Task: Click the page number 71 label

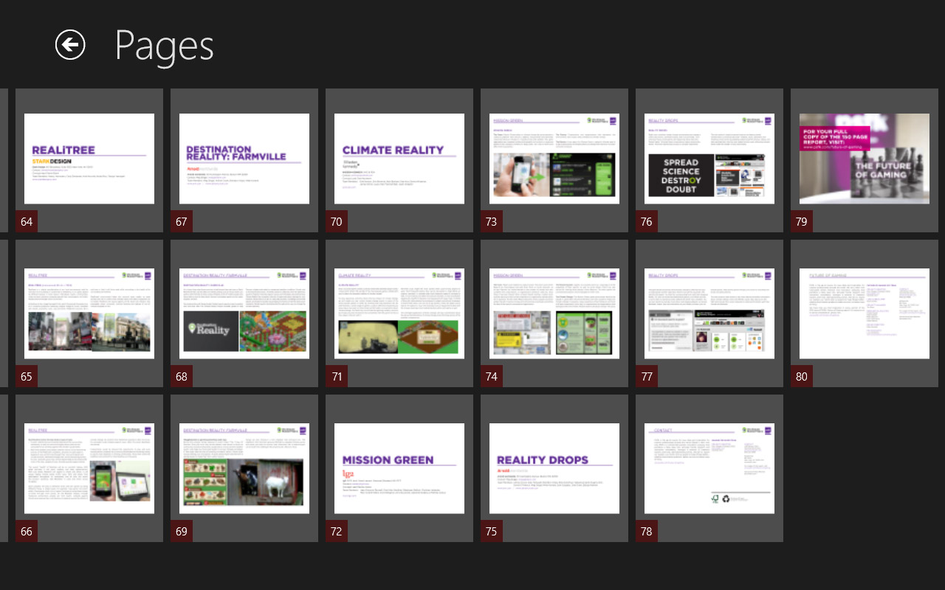Action: coord(337,376)
